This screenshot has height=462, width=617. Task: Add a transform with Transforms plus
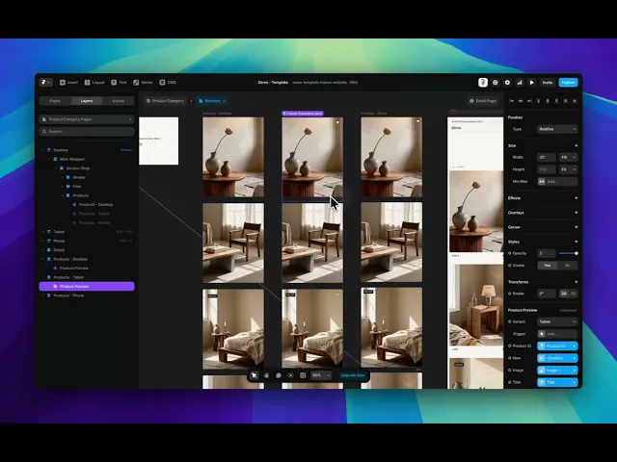[576, 282]
